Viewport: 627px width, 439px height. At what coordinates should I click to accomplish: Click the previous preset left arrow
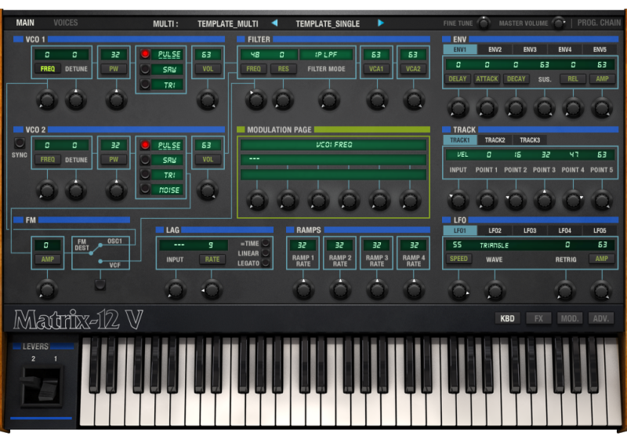point(274,24)
